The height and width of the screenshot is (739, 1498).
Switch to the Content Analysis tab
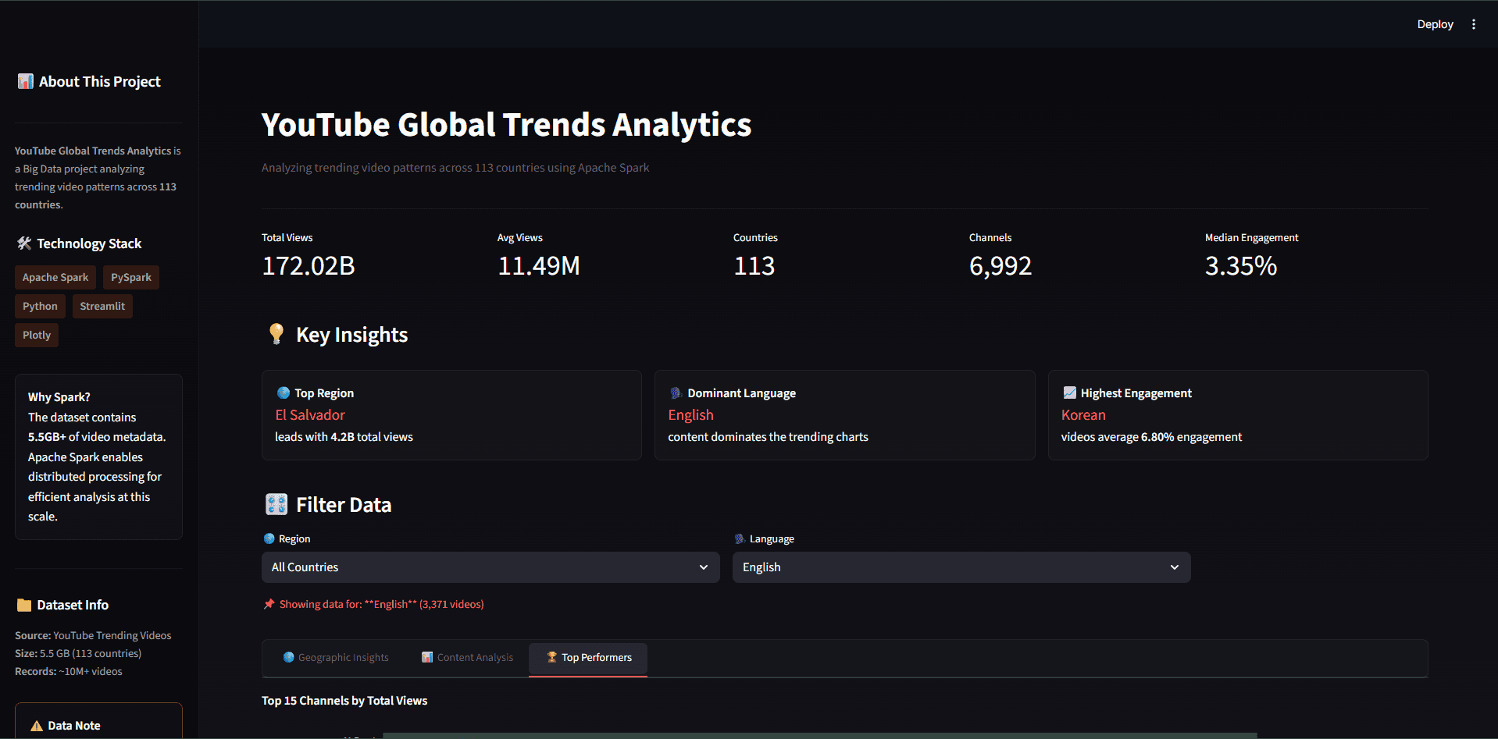(467, 657)
